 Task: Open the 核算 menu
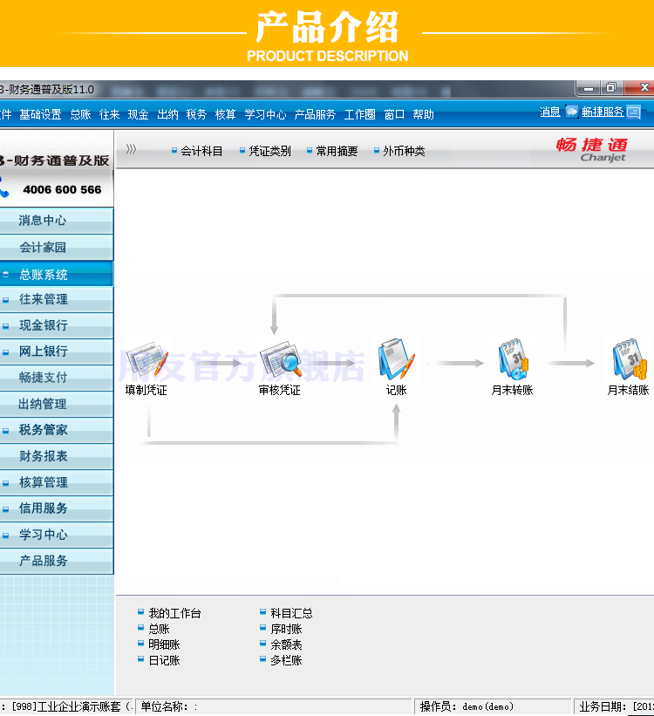pyautogui.click(x=225, y=114)
